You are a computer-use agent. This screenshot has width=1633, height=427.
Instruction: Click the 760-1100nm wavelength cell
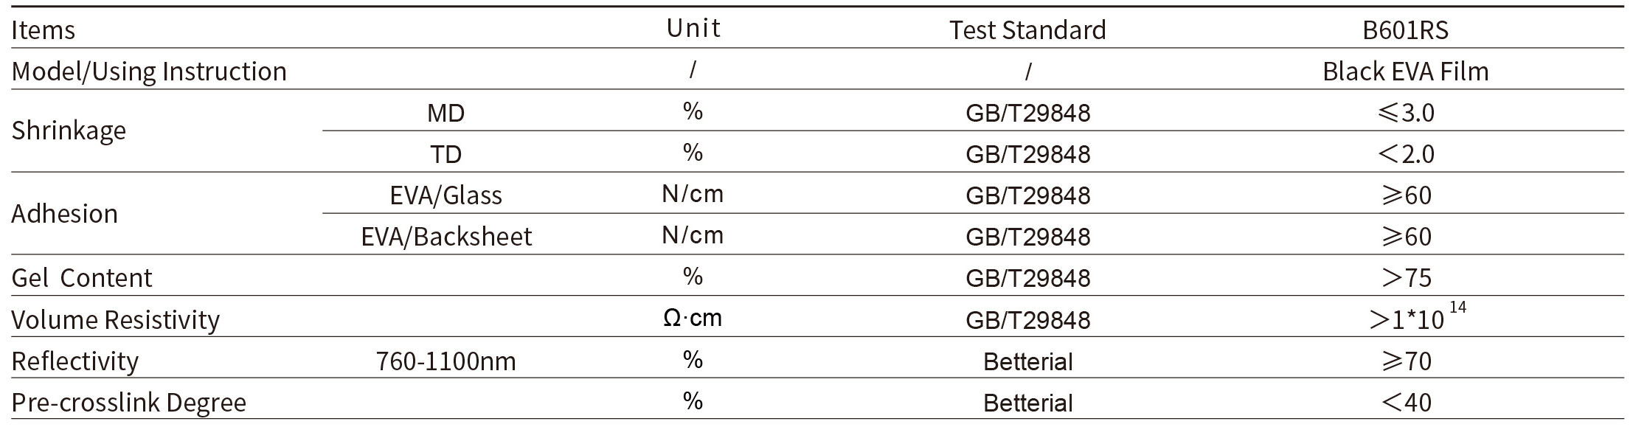(x=445, y=361)
